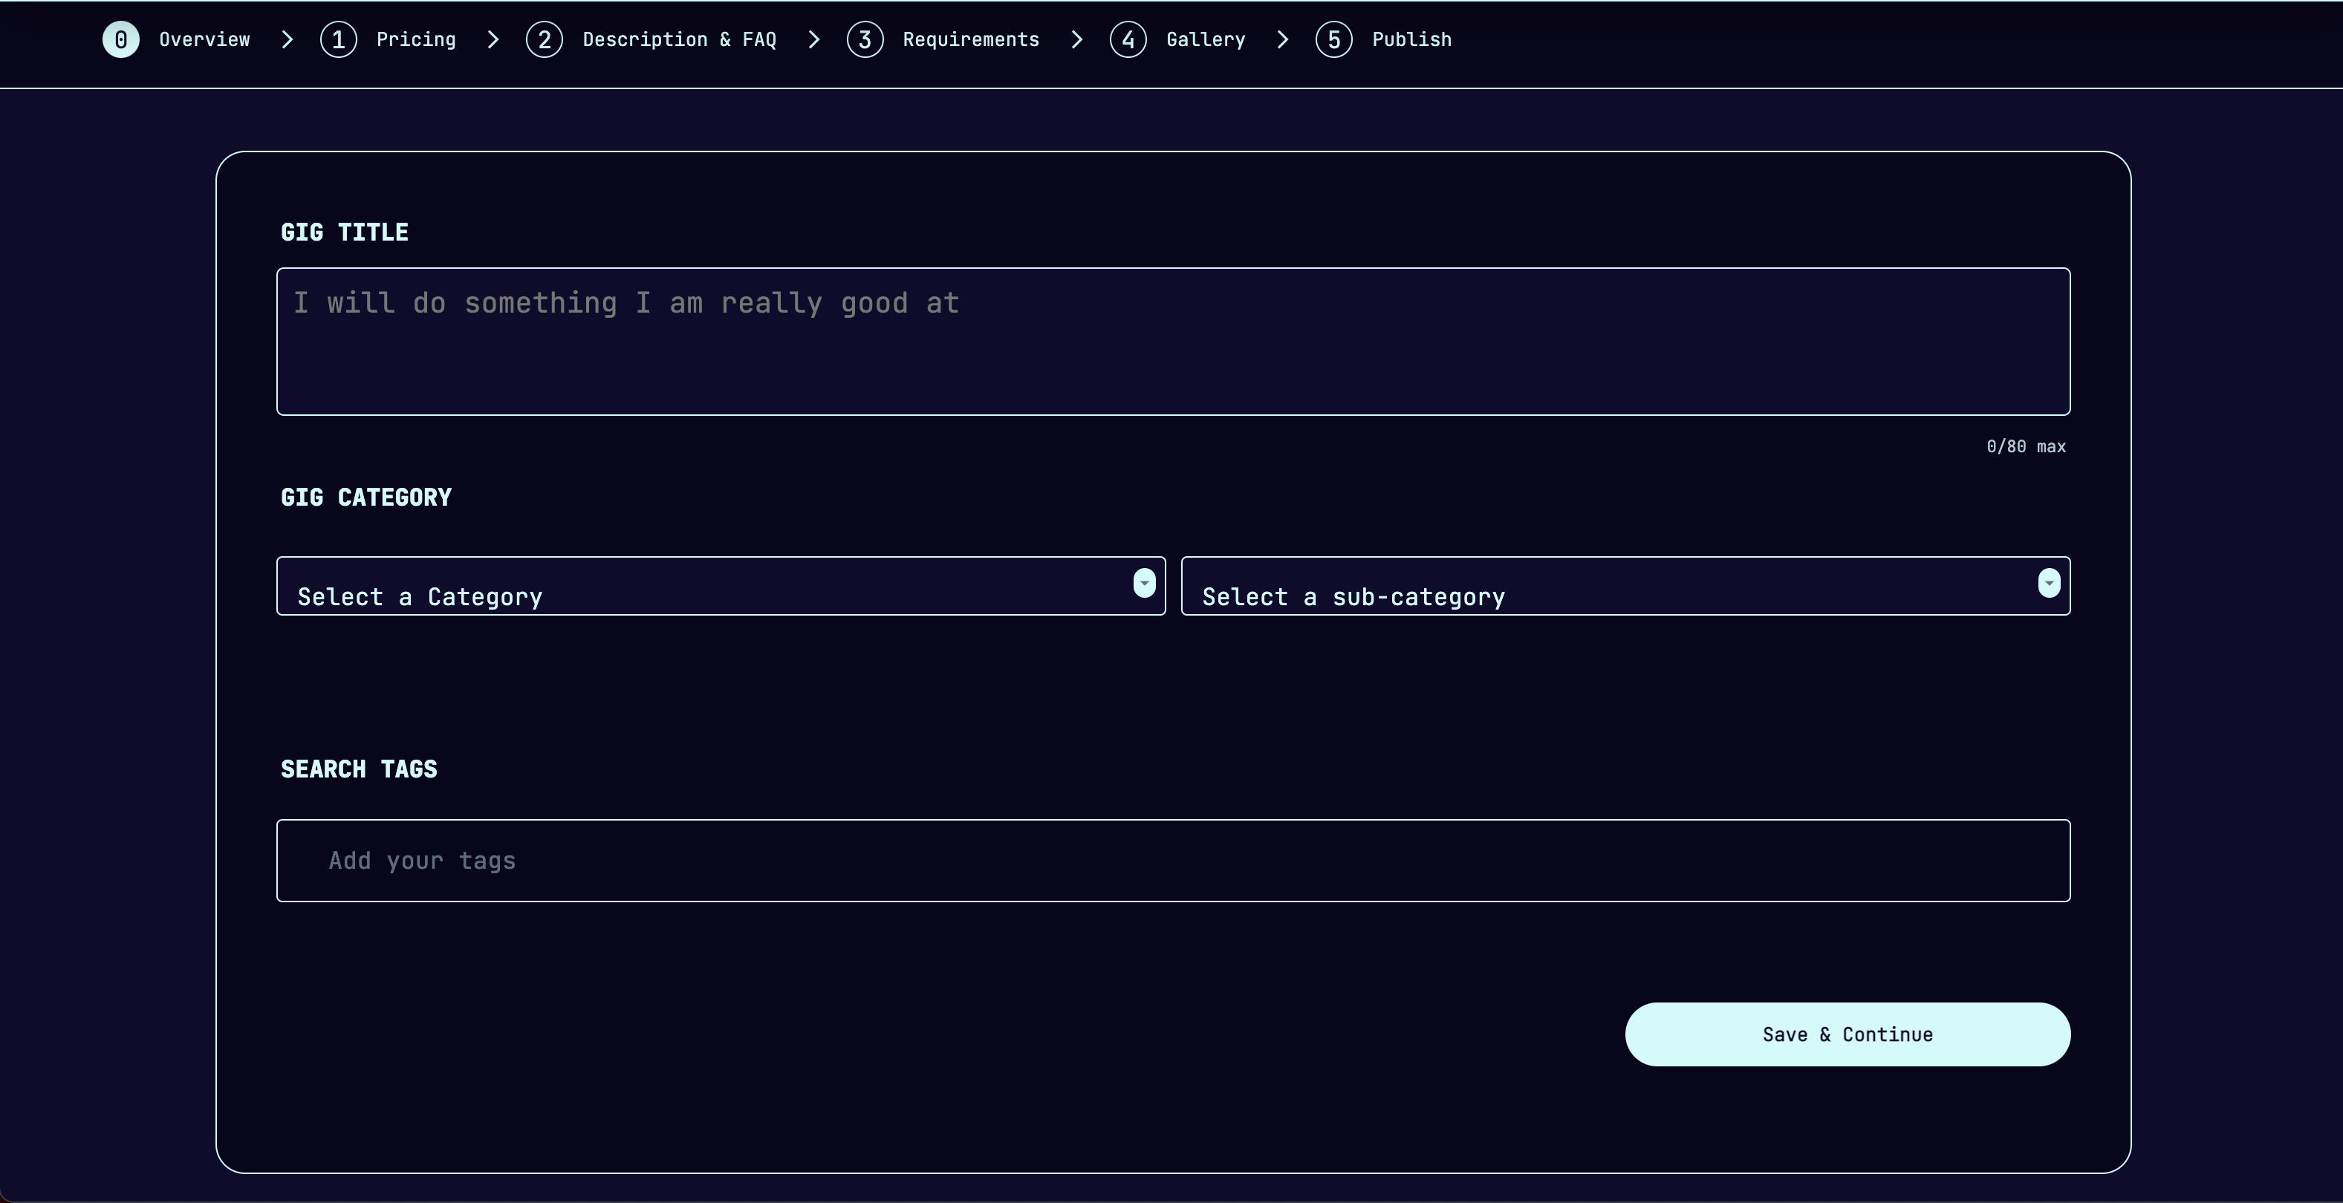The height and width of the screenshot is (1203, 2343).
Task: Select the Requirements step label
Action: tap(969, 40)
